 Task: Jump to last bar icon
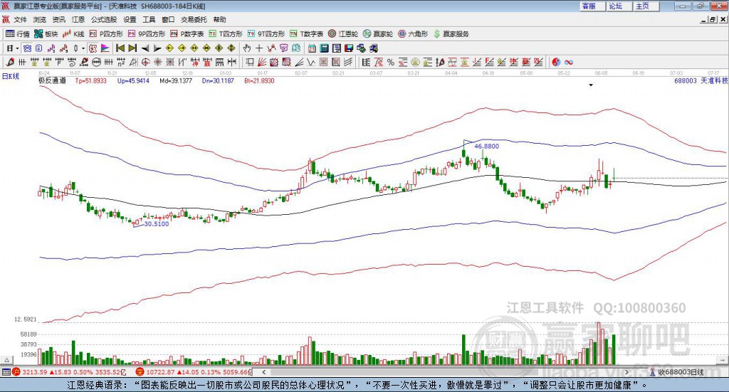[132, 48]
